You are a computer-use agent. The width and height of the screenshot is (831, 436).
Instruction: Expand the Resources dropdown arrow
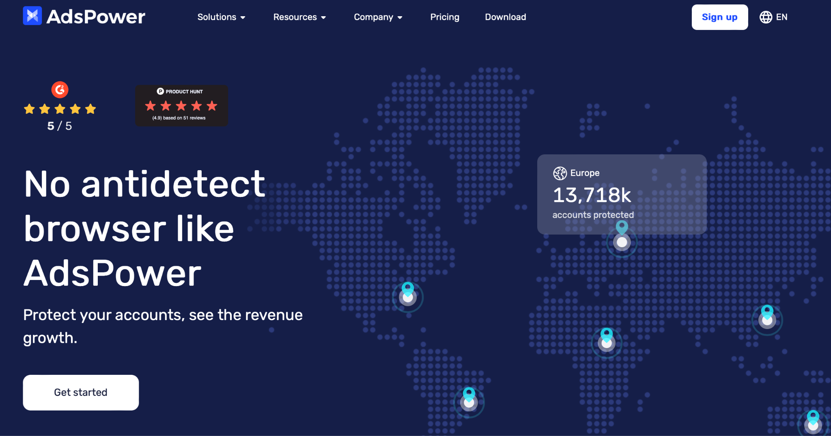pos(323,17)
